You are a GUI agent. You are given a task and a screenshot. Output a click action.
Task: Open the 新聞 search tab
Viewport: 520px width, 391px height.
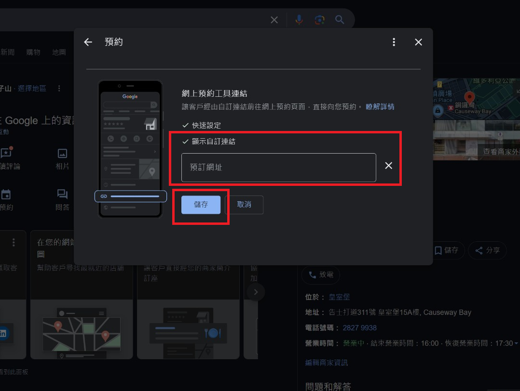(x=7, y=52)
